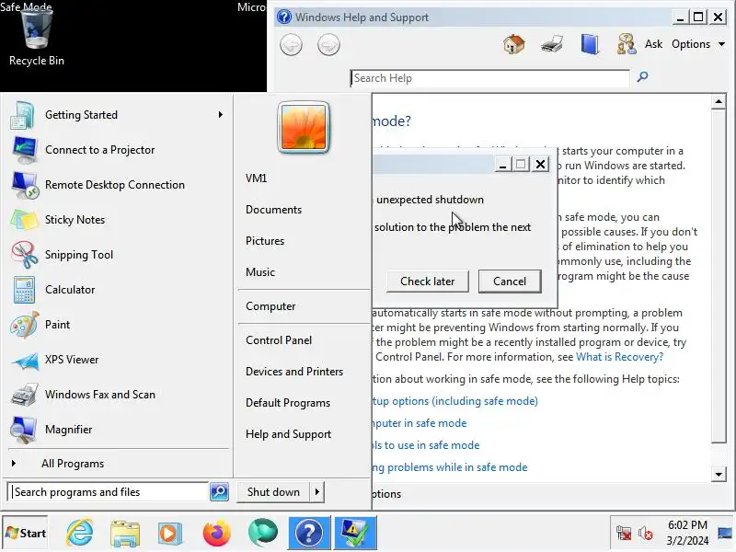
Task: Click the Search Help magnifier icon
Action: pos(642,76)
